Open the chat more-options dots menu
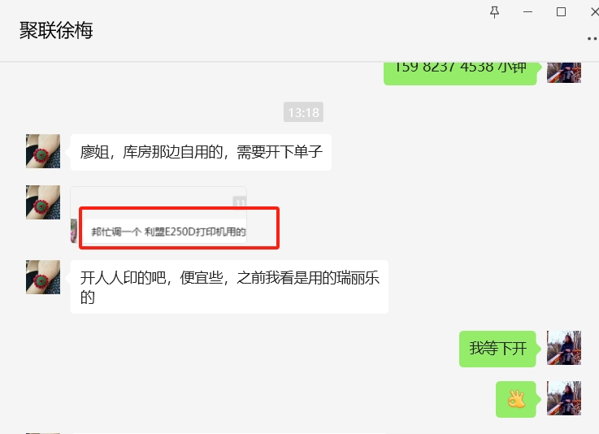 (x=592, y=38)
